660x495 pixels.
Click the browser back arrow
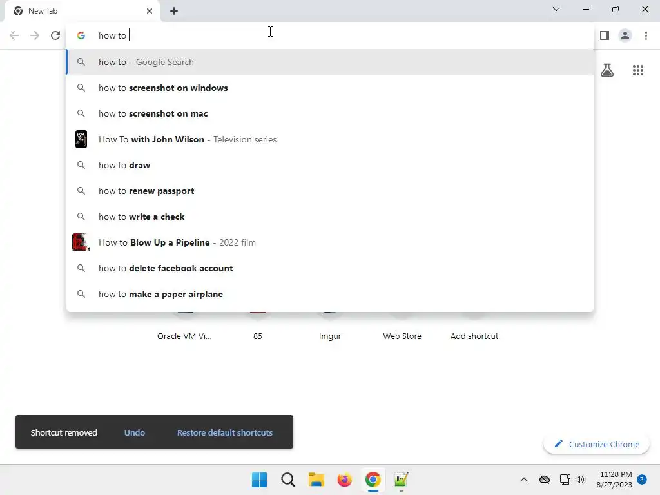[x=14, y=35]
